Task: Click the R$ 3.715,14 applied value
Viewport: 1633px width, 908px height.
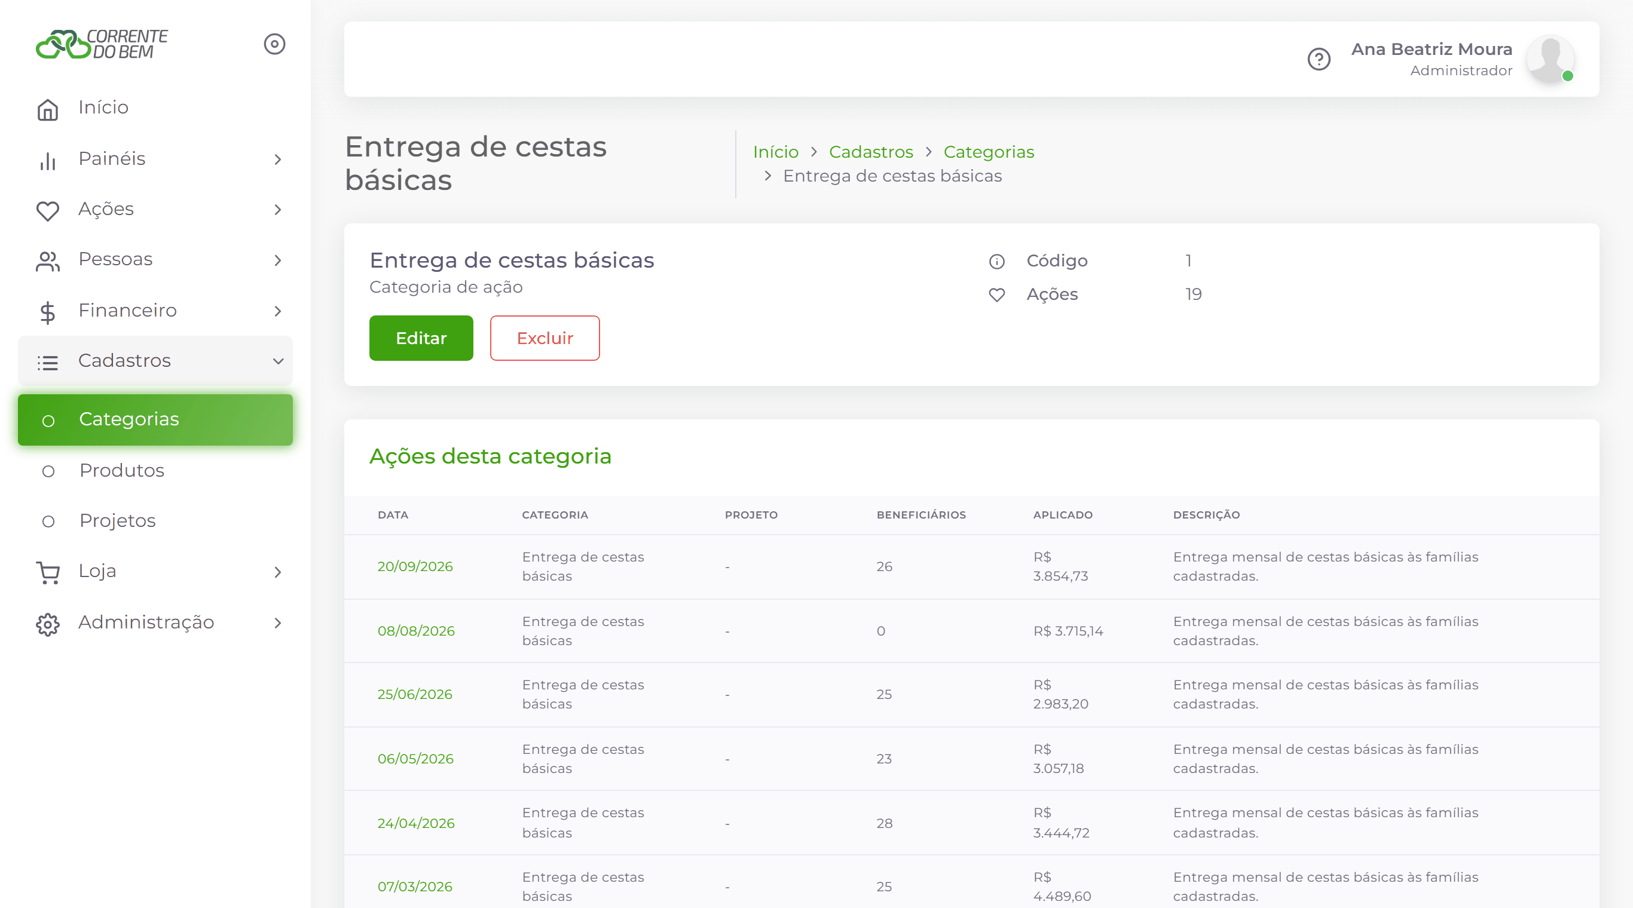Action: coord(1068,631)
